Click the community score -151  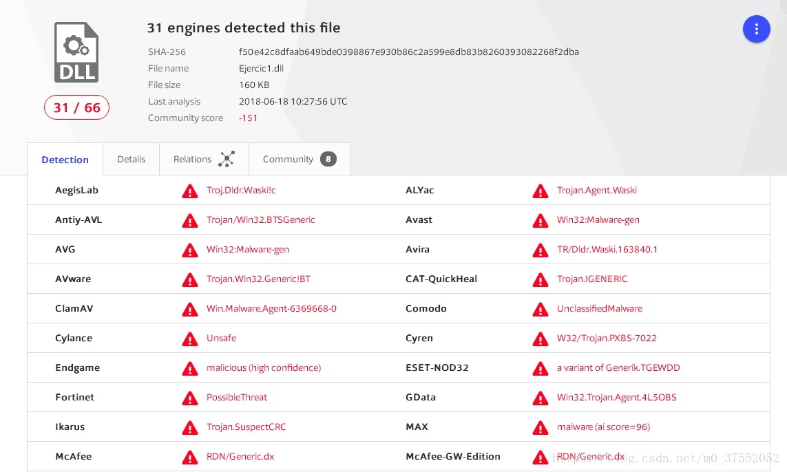[x=248, y=118]
